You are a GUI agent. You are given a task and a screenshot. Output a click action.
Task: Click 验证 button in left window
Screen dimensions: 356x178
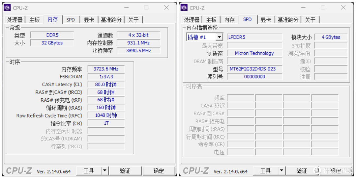pos(125,171)
